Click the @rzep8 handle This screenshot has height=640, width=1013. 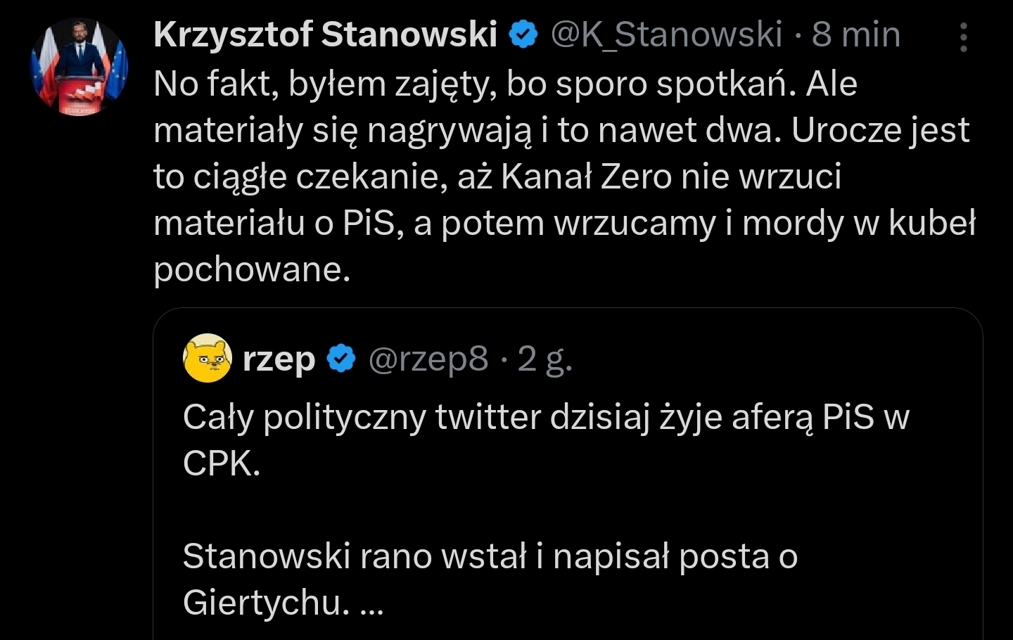coord(428,359)
